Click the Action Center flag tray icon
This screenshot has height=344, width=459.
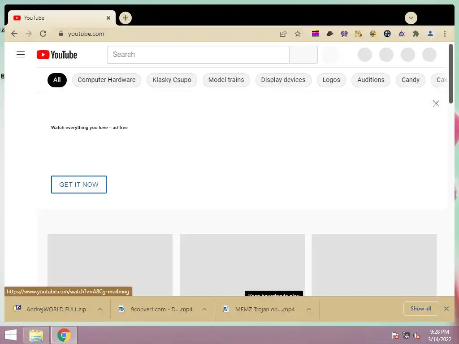coord(395,335)
